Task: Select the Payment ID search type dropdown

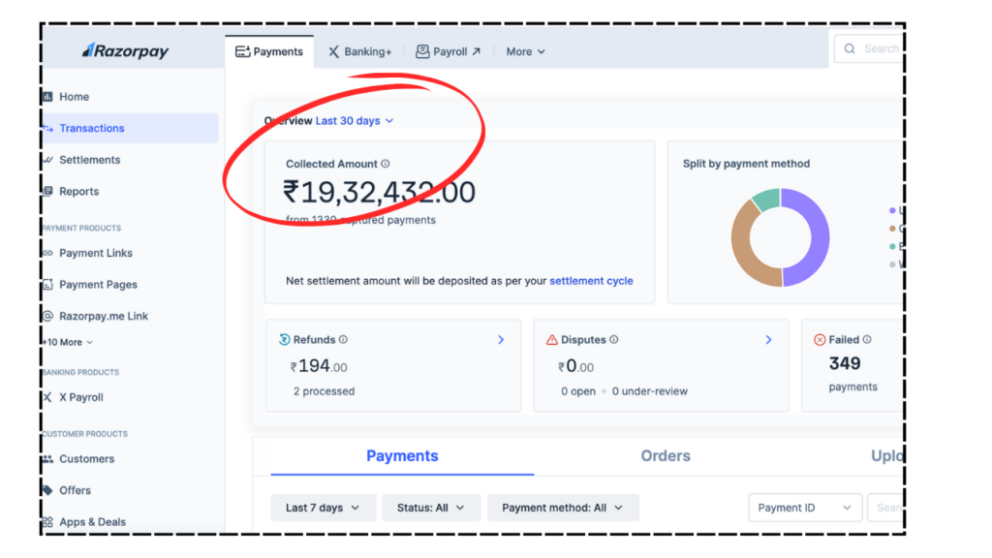Action: 804,508
